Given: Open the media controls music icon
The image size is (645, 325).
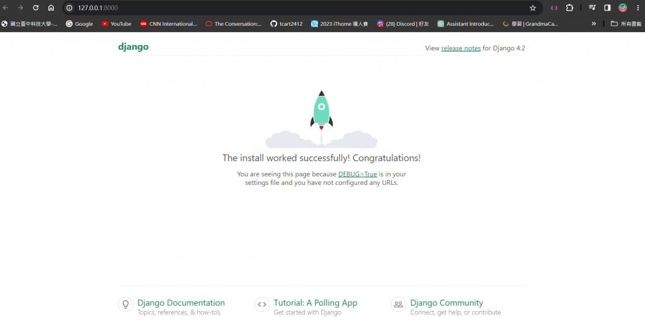Looking at the screenshot, I should click(x=592, y=8).
